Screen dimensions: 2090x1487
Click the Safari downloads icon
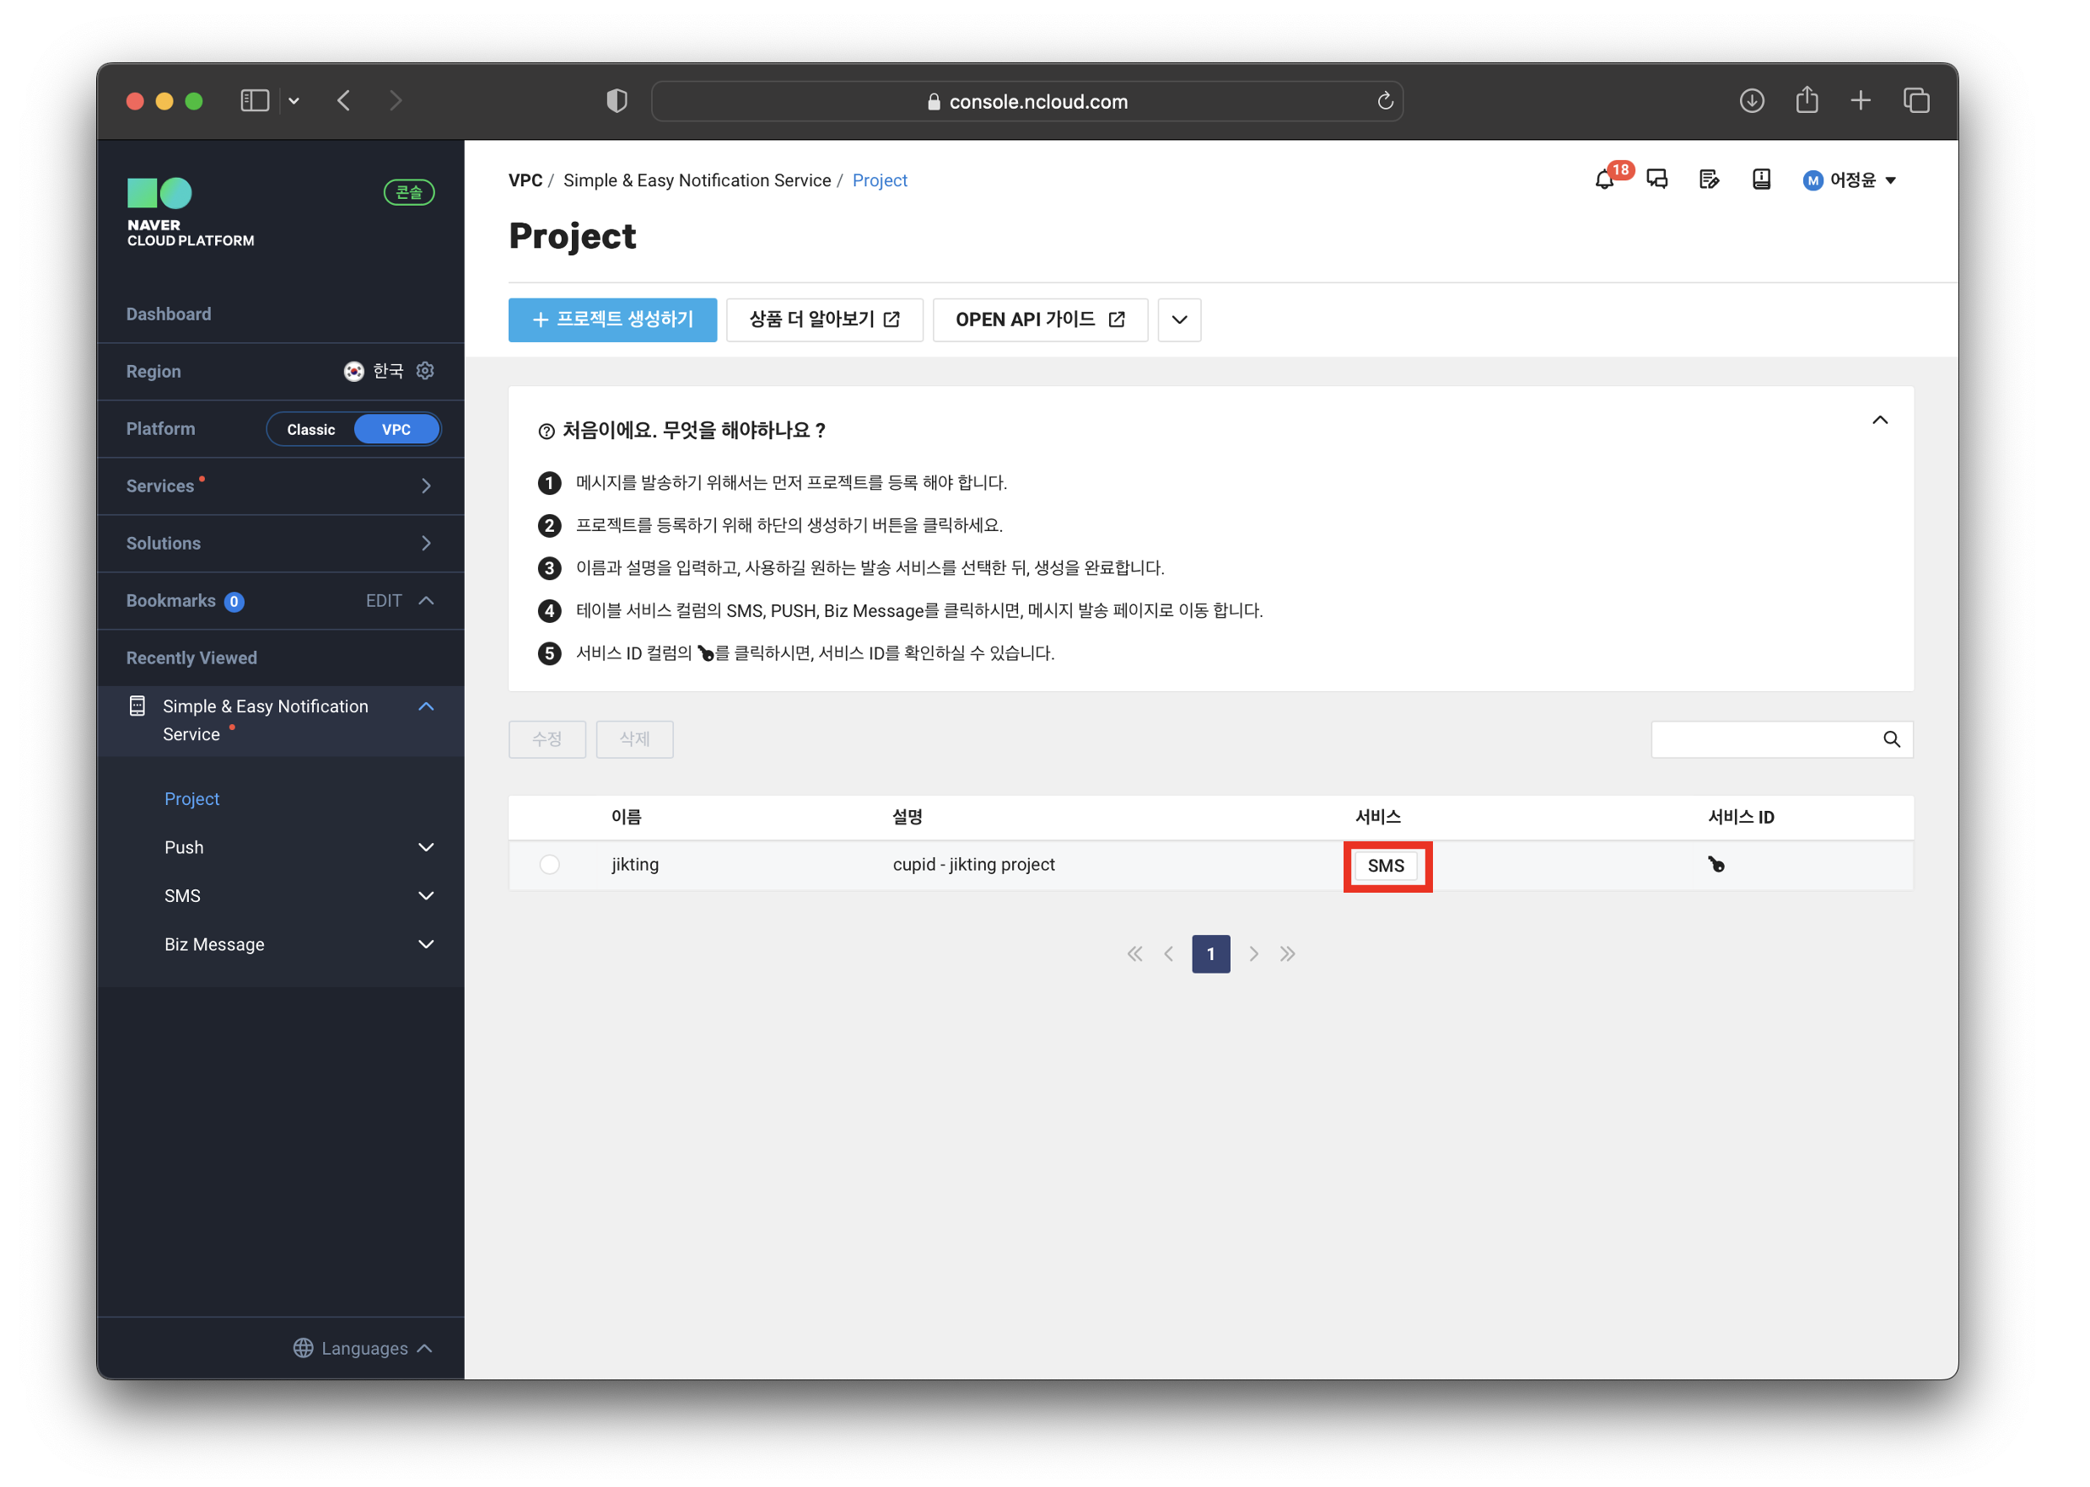tap(1751, 100)
